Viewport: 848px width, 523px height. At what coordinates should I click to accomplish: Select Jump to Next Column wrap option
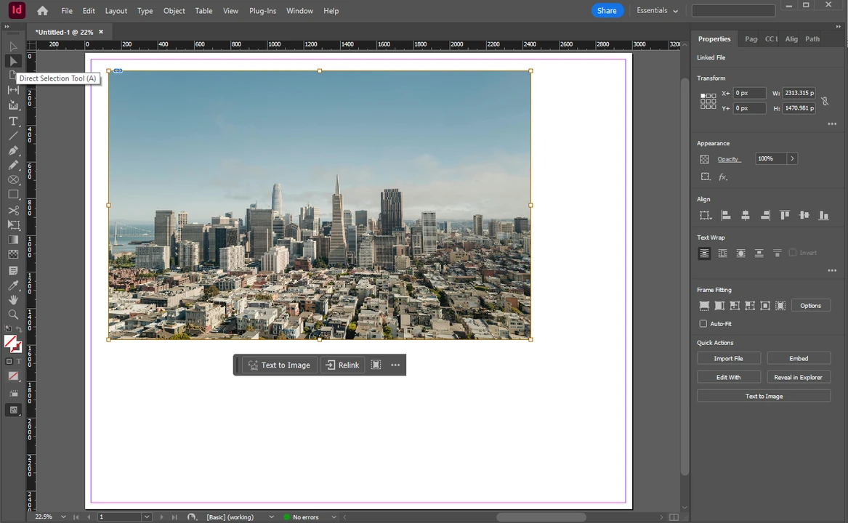[x=778, y=253]
